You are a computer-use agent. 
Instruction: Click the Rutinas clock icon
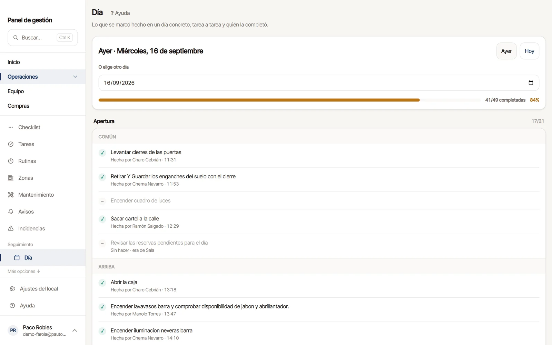pos(11,161)
